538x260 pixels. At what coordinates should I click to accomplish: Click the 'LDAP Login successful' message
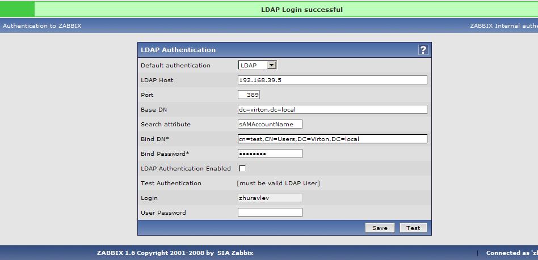tap(301, 10)
